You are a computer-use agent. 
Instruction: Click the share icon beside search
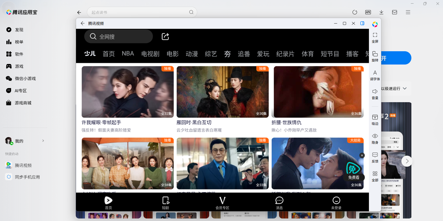pyautogui.click(x=165, y=37)
